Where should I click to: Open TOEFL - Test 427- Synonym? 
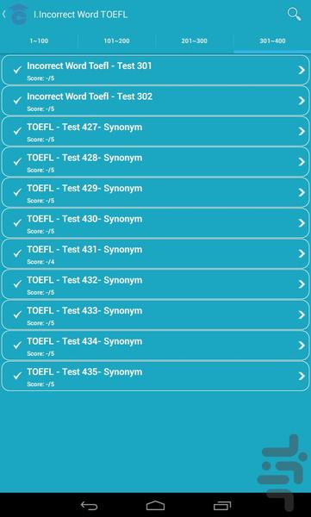click(x=155, y=131)
